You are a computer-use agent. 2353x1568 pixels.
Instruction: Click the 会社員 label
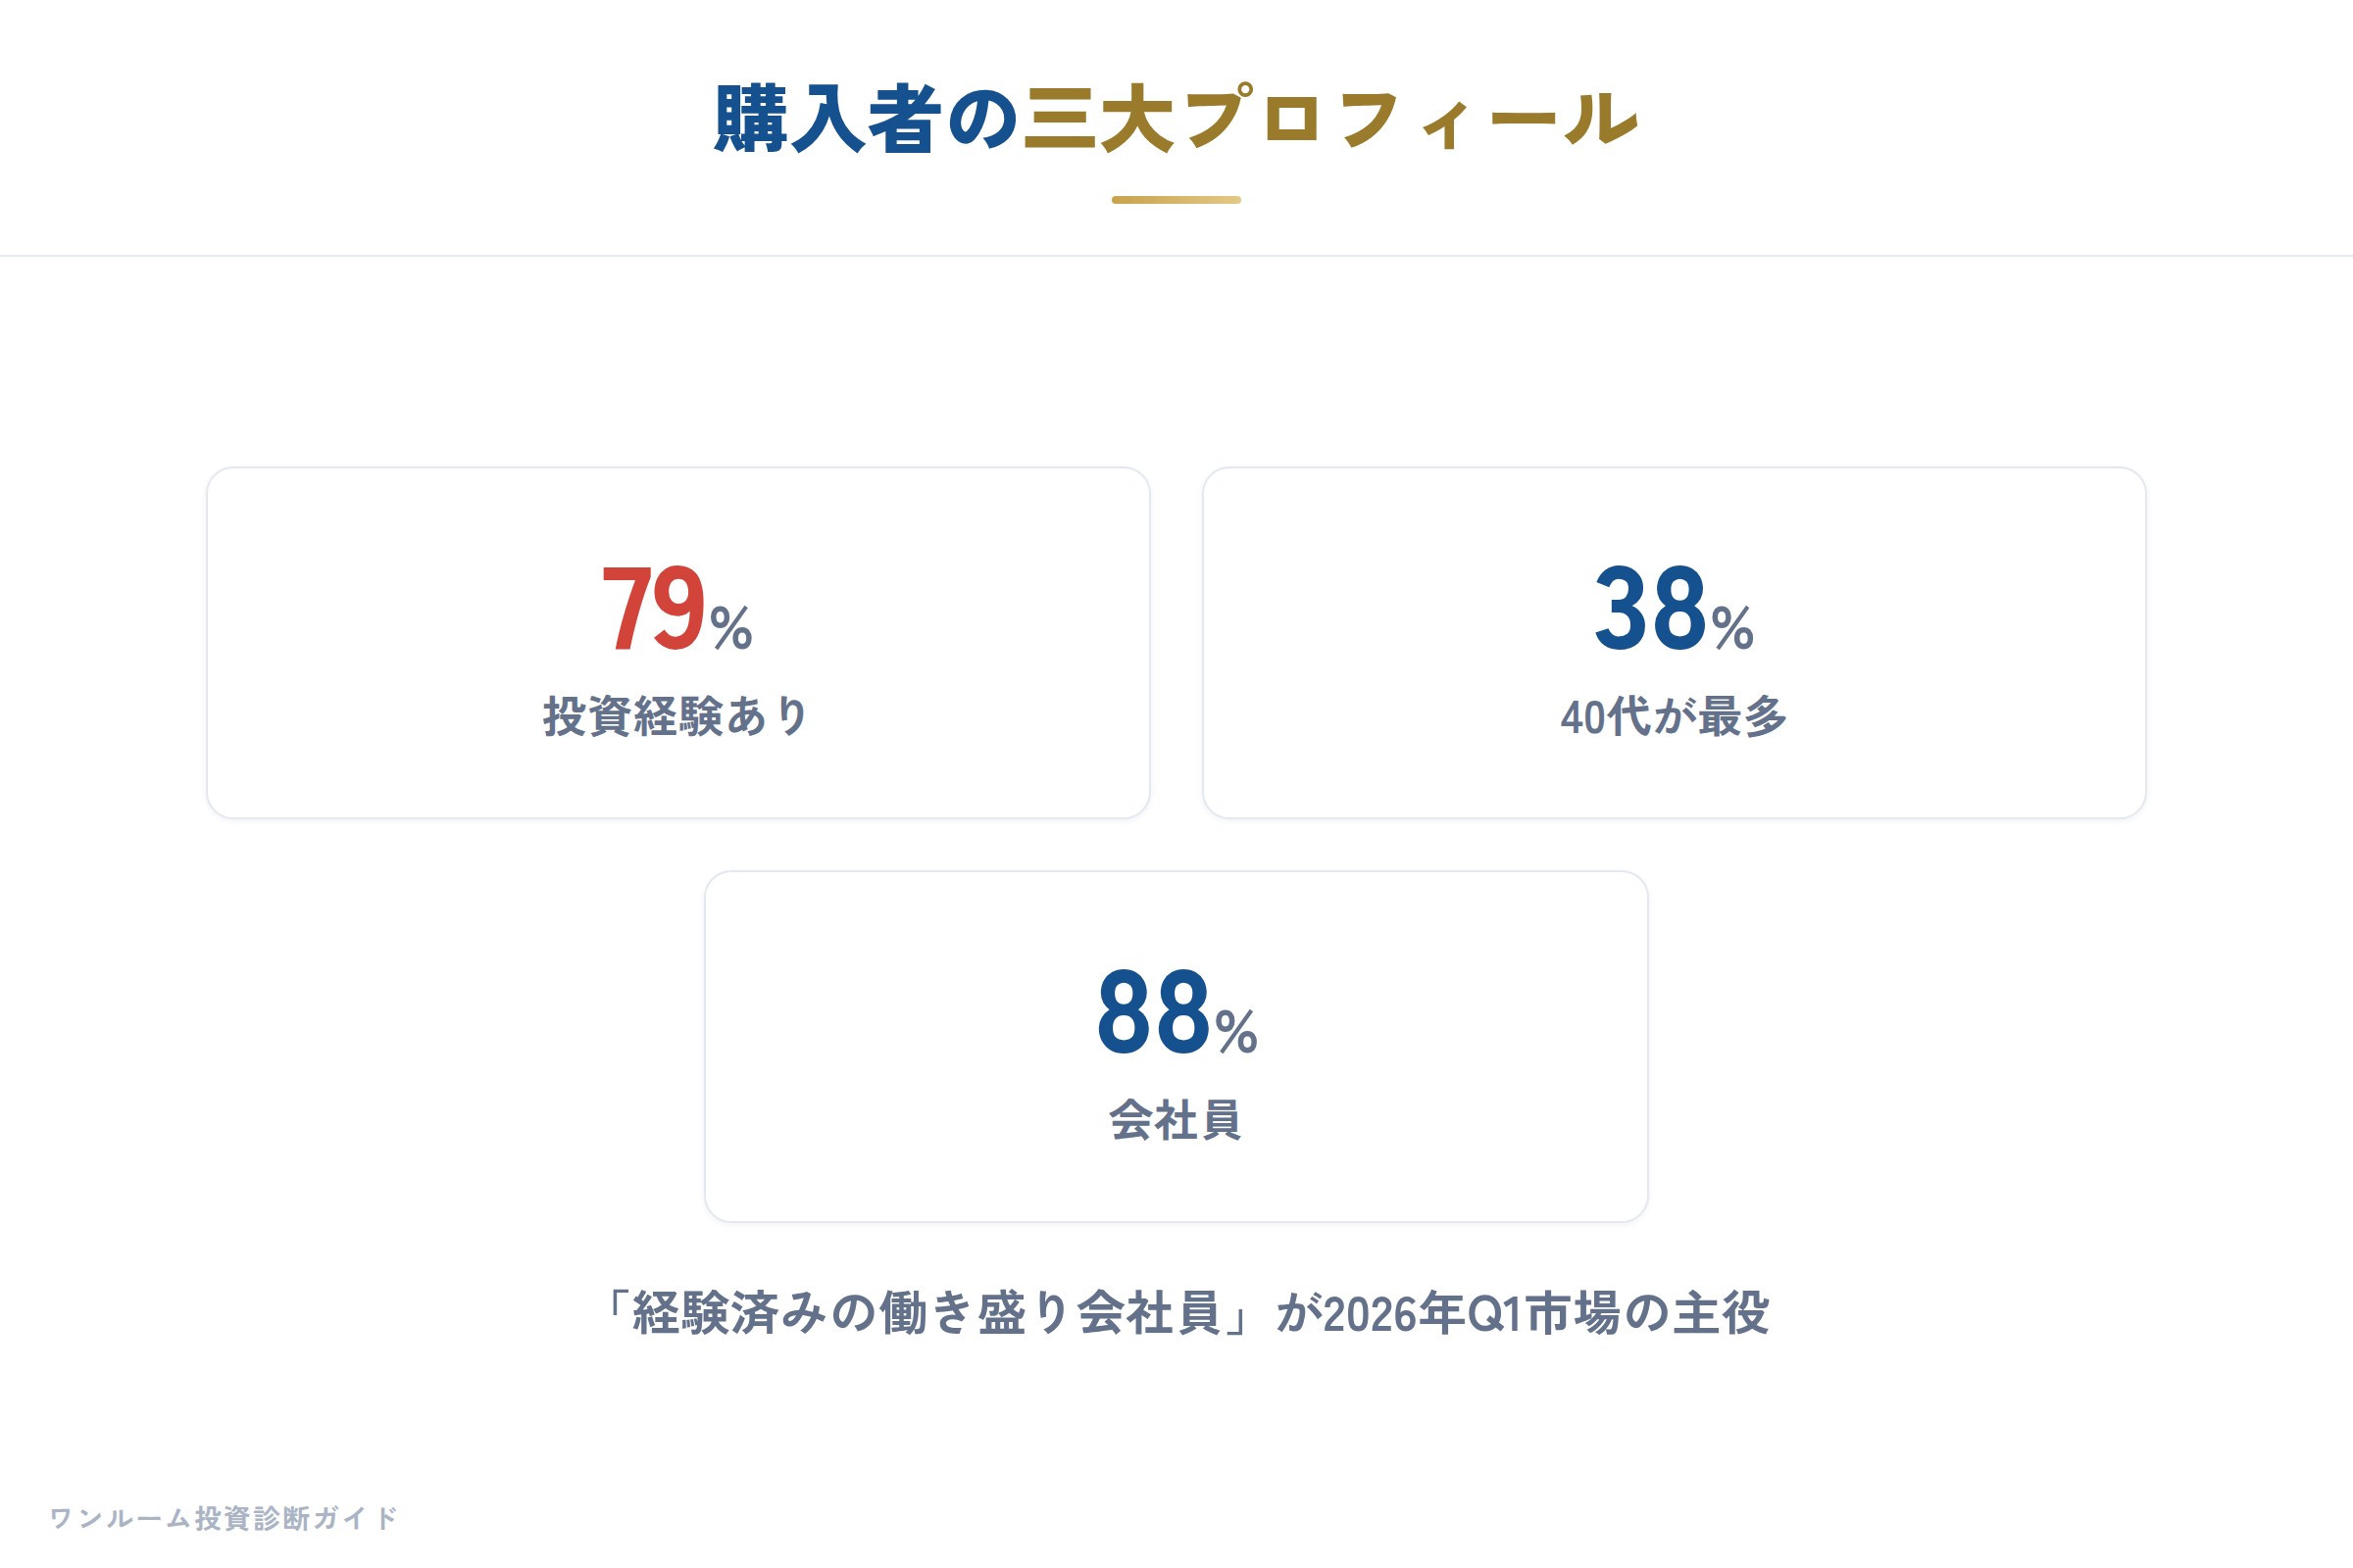click(1176, 1120)
